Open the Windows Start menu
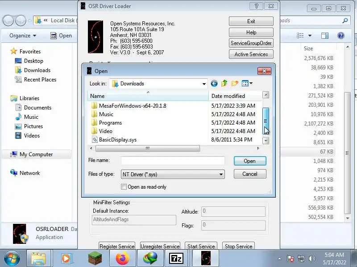The width and height of the screenshot is (357, 267). click(x=12, y=258)
